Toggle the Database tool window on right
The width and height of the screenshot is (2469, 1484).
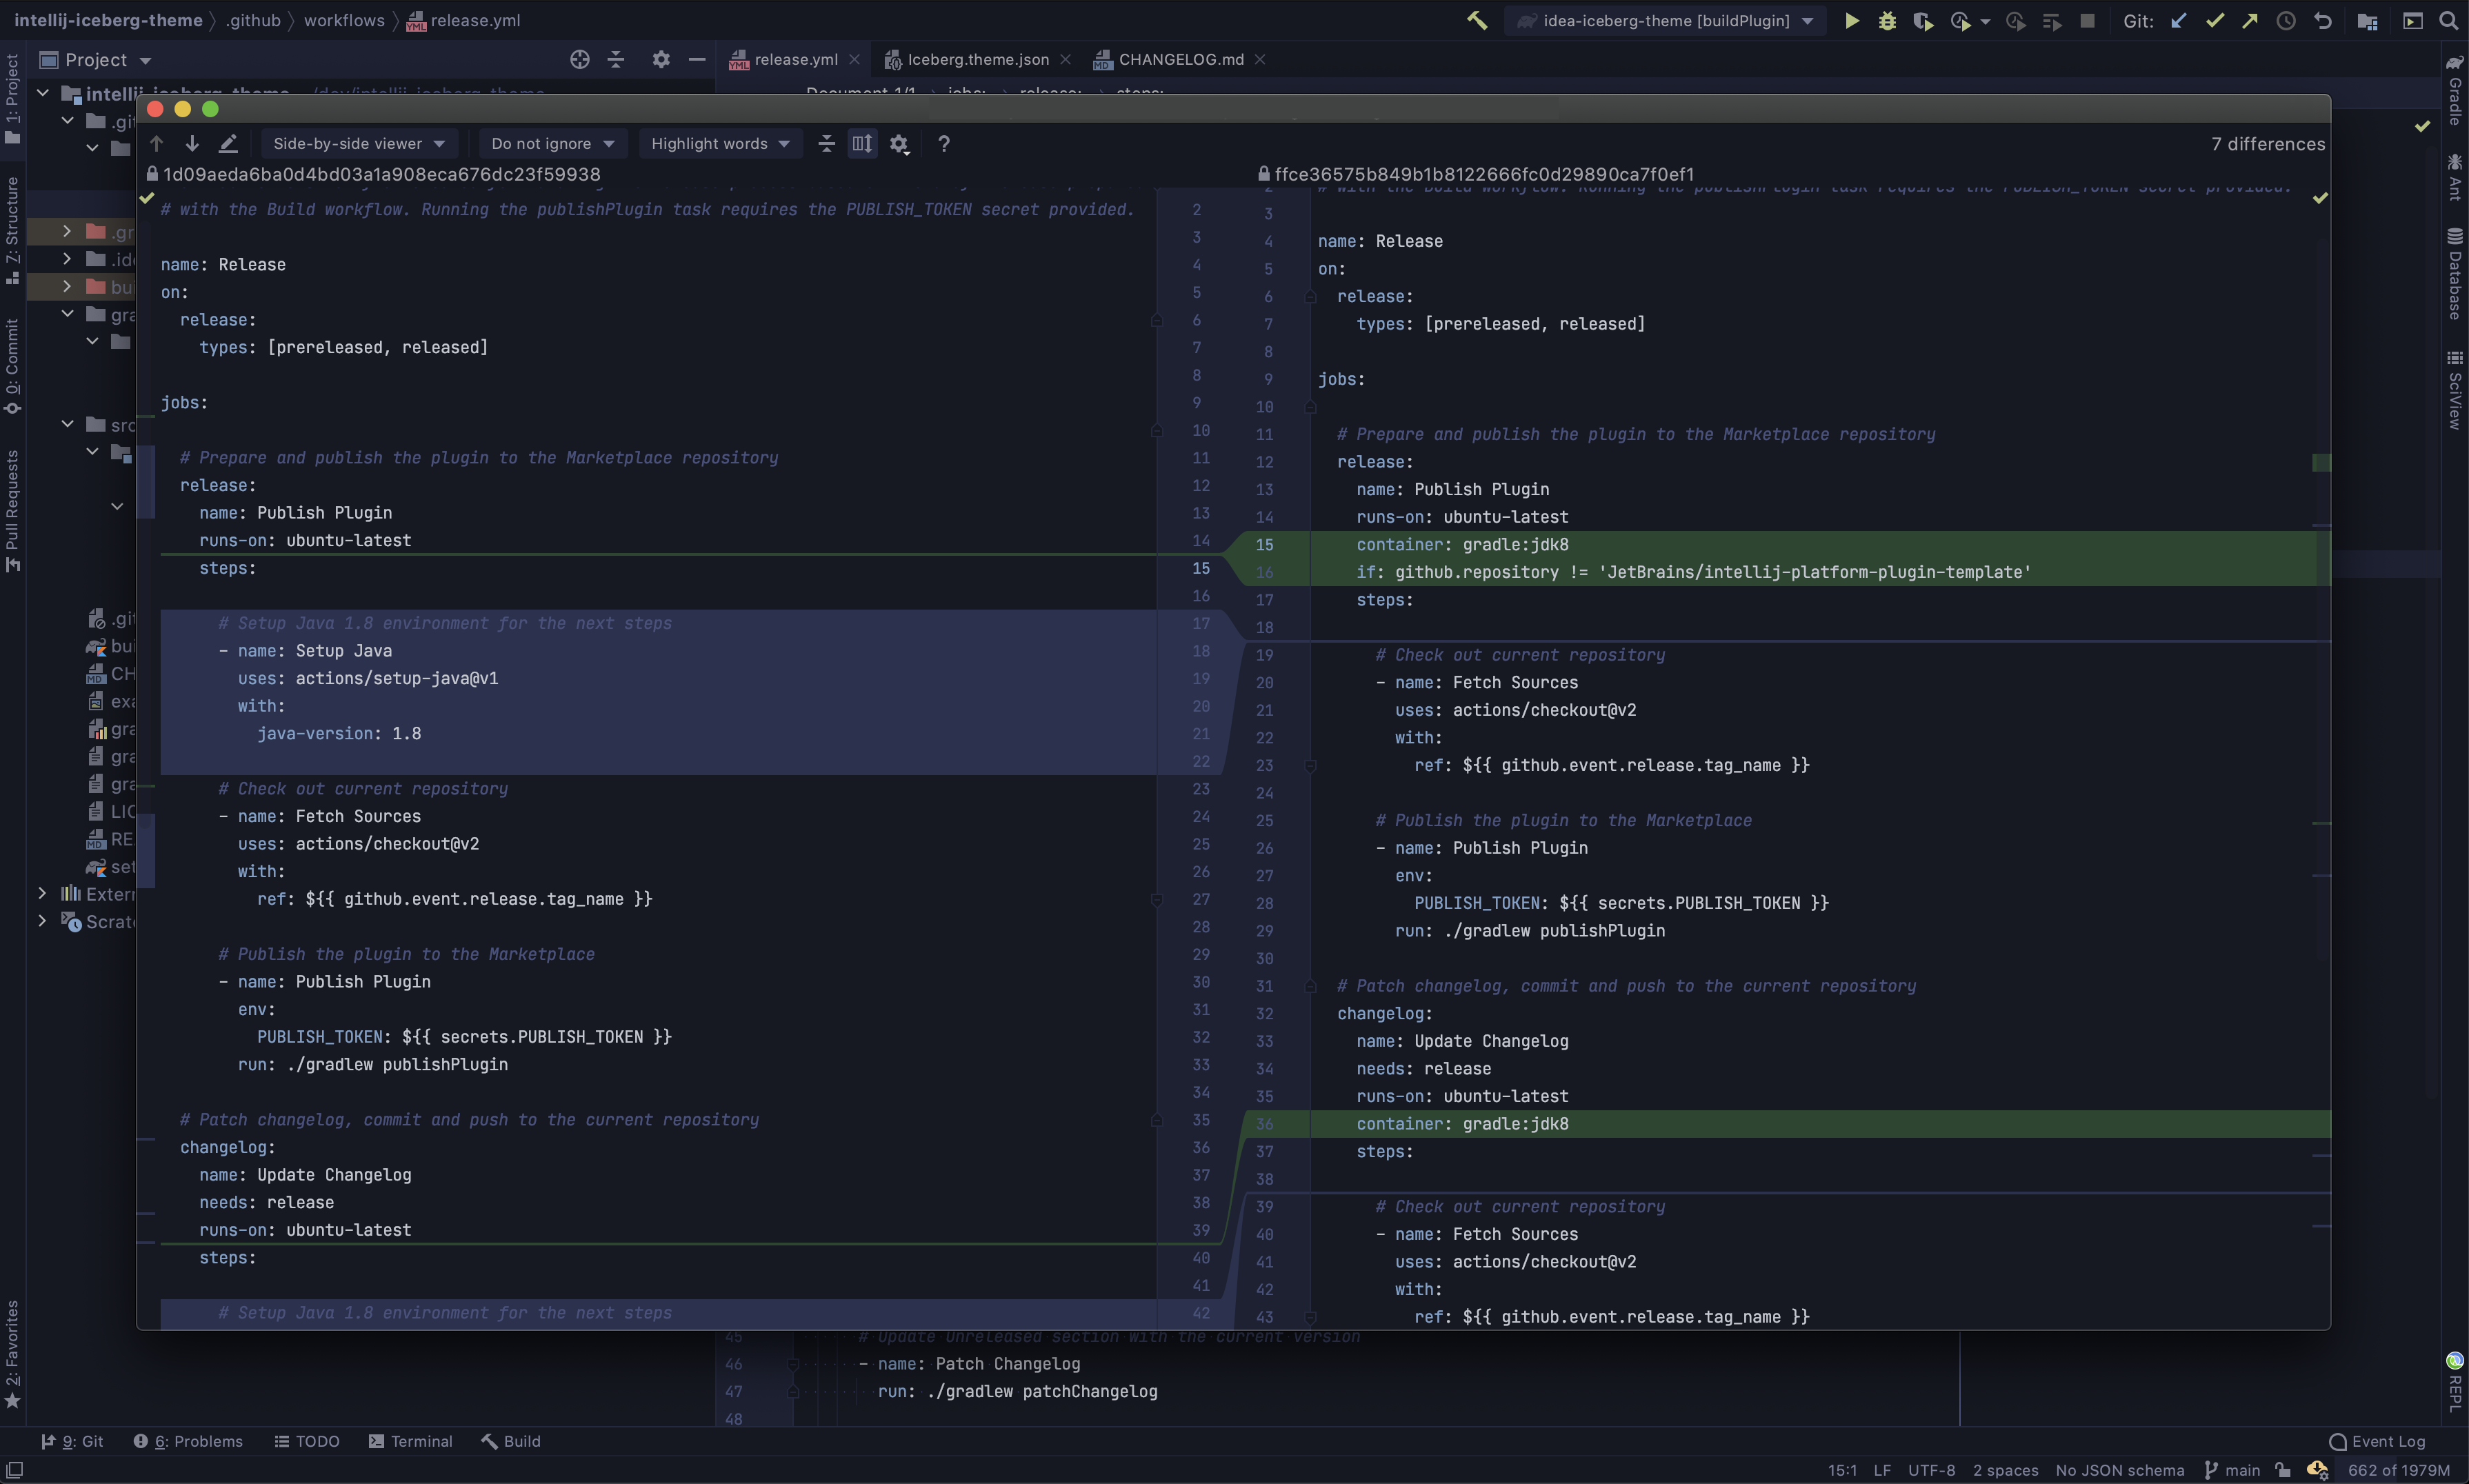coord(2455,273)
